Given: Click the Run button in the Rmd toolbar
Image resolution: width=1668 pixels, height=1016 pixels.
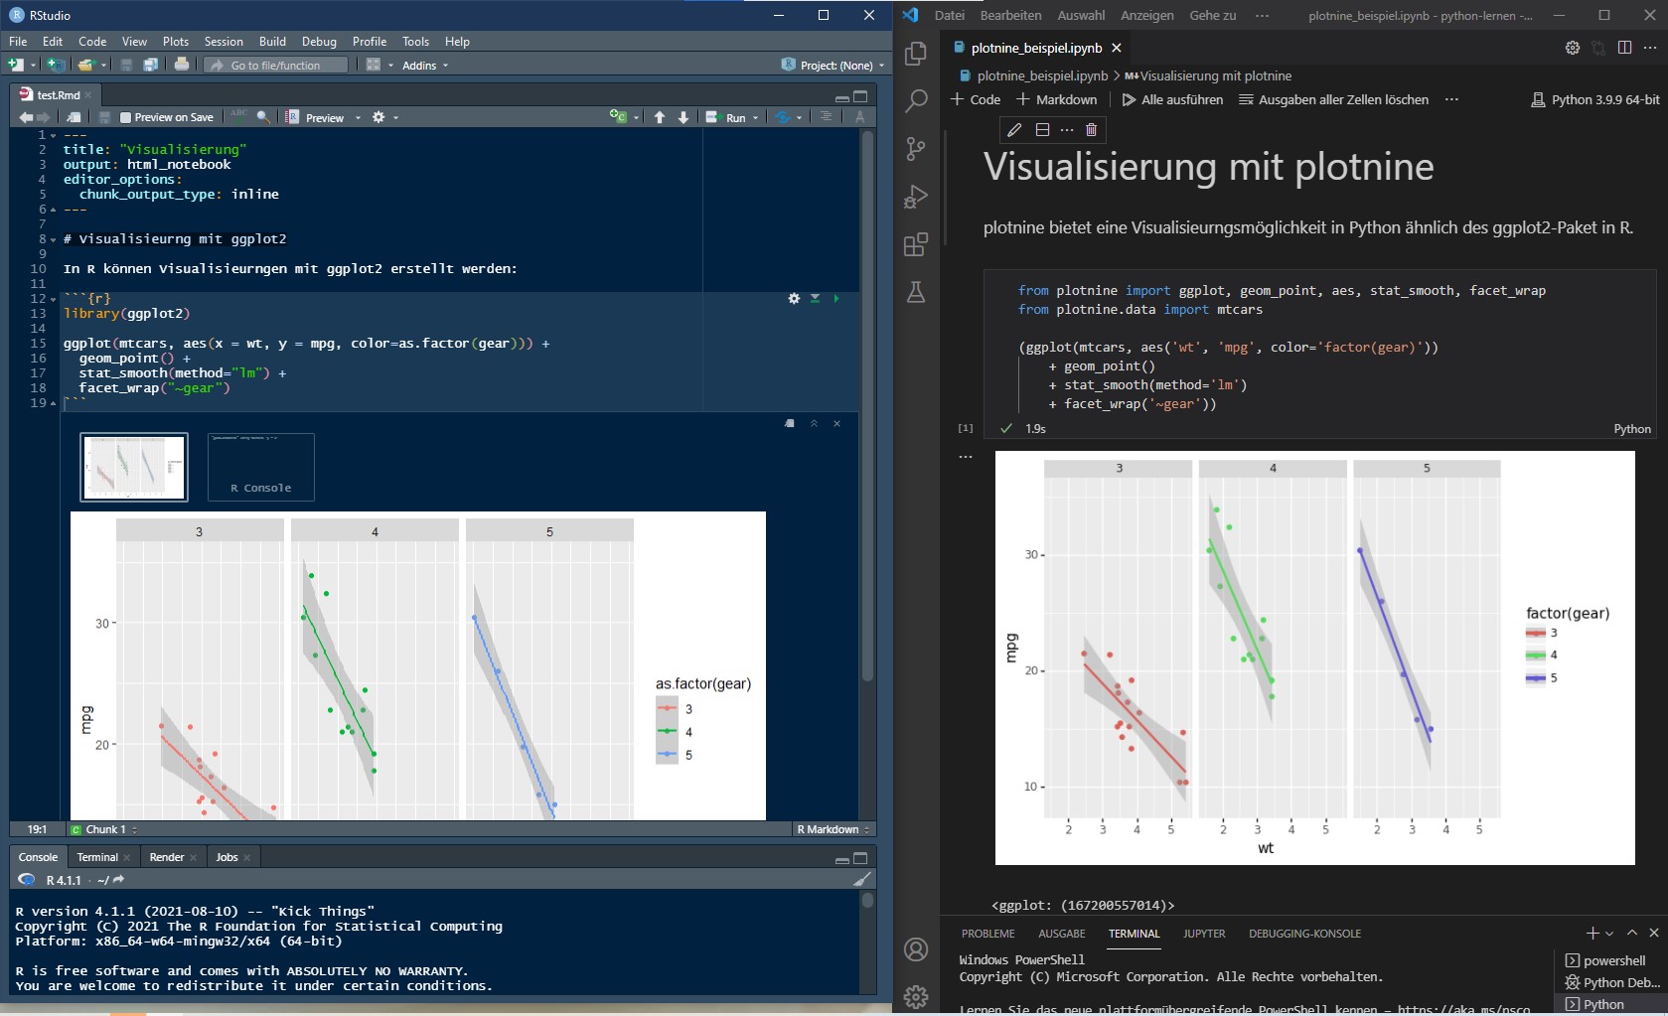Looking at the screenshot, I should [x=726, y=118].
